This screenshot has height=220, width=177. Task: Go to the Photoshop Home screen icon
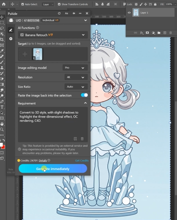tap(4, 4)
